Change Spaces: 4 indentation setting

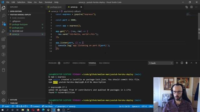point(136,106)
